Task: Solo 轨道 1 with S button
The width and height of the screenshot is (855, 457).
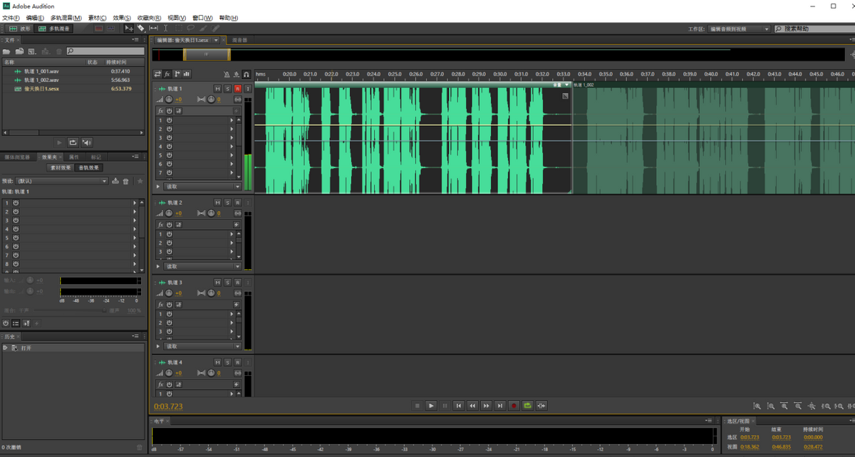Action: [x=227, y=88]
